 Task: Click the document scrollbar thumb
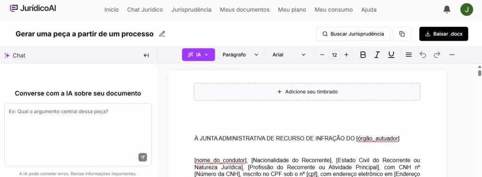pos(480,73)
